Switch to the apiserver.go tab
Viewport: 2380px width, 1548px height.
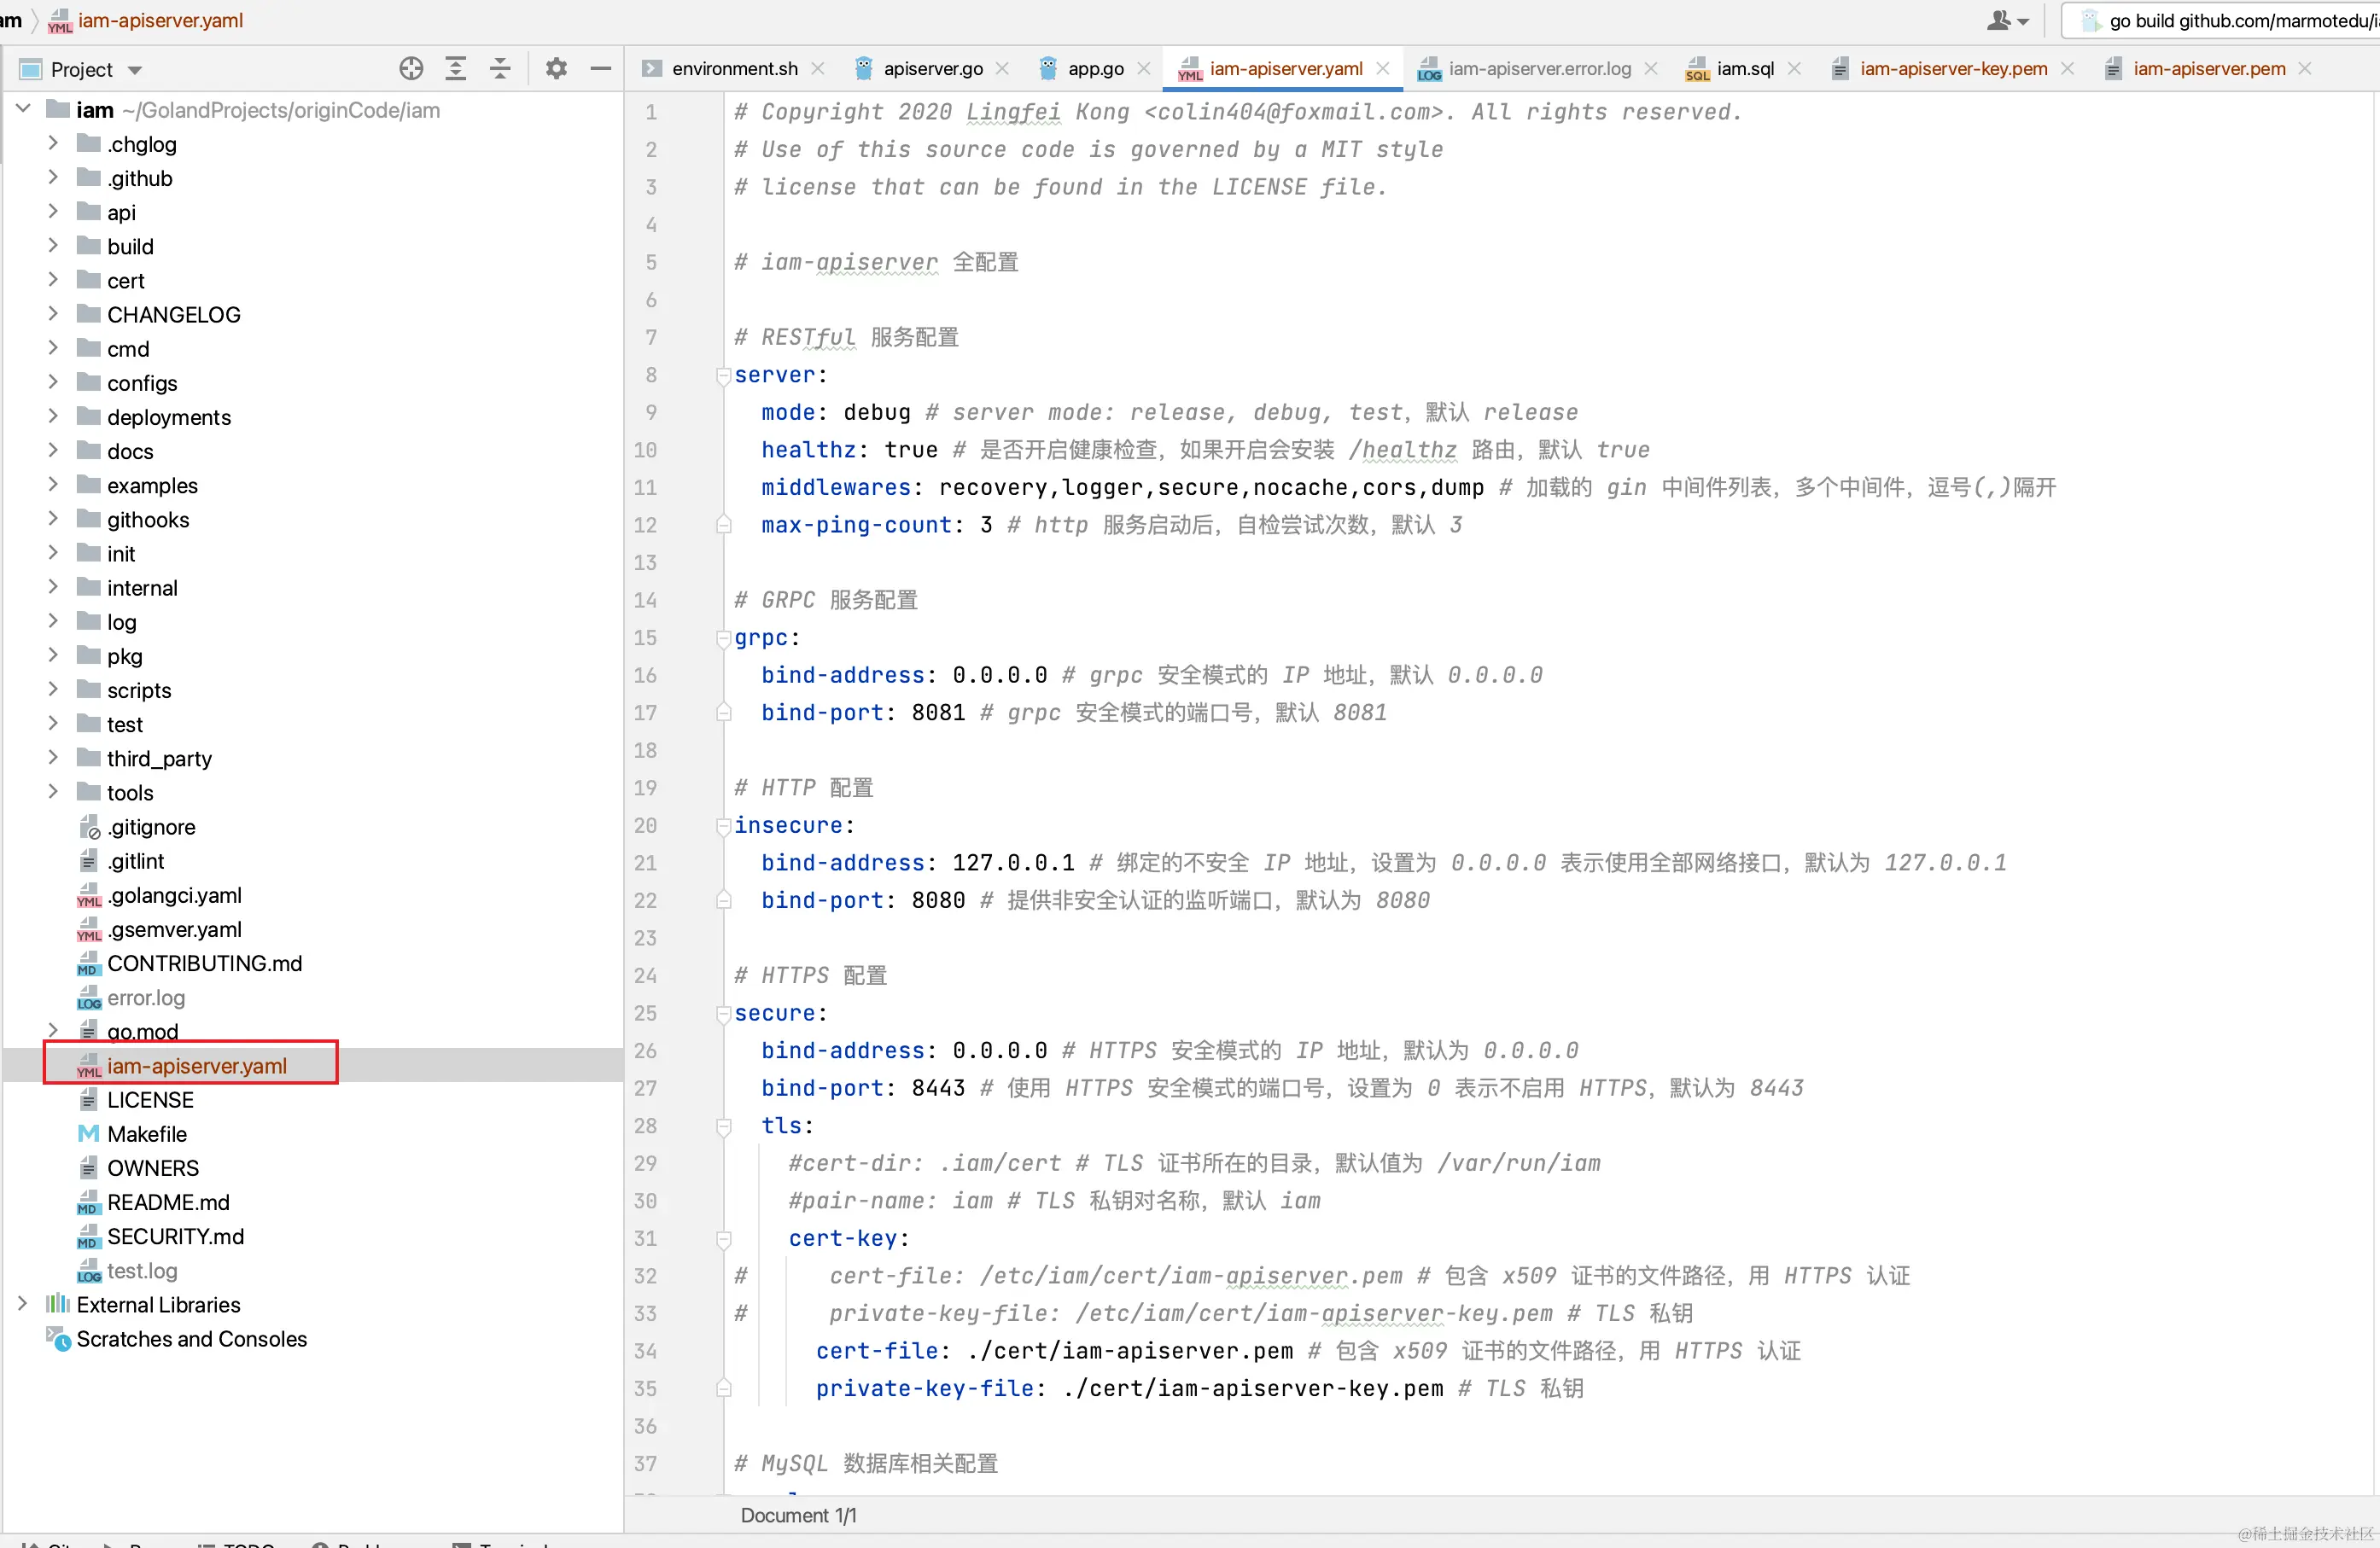click(931, 68)
